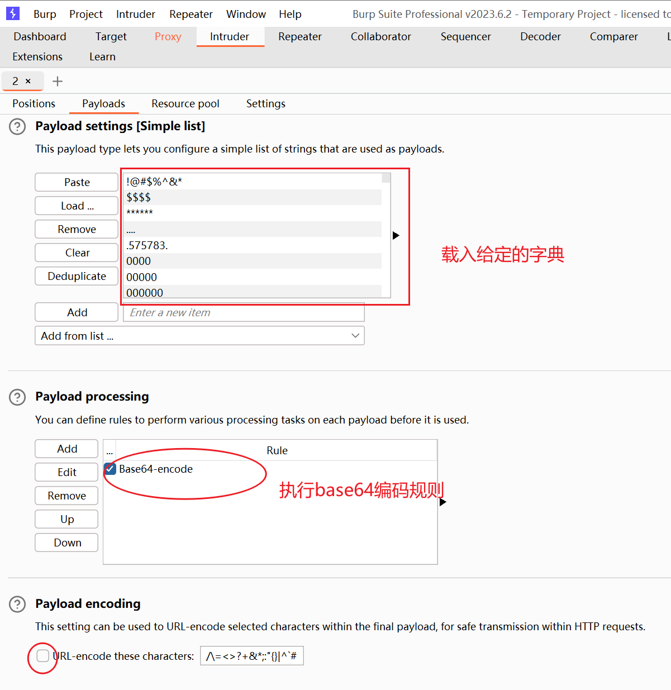
Task: Open the Repeater menu in menu bar
Action: (191, 14)
